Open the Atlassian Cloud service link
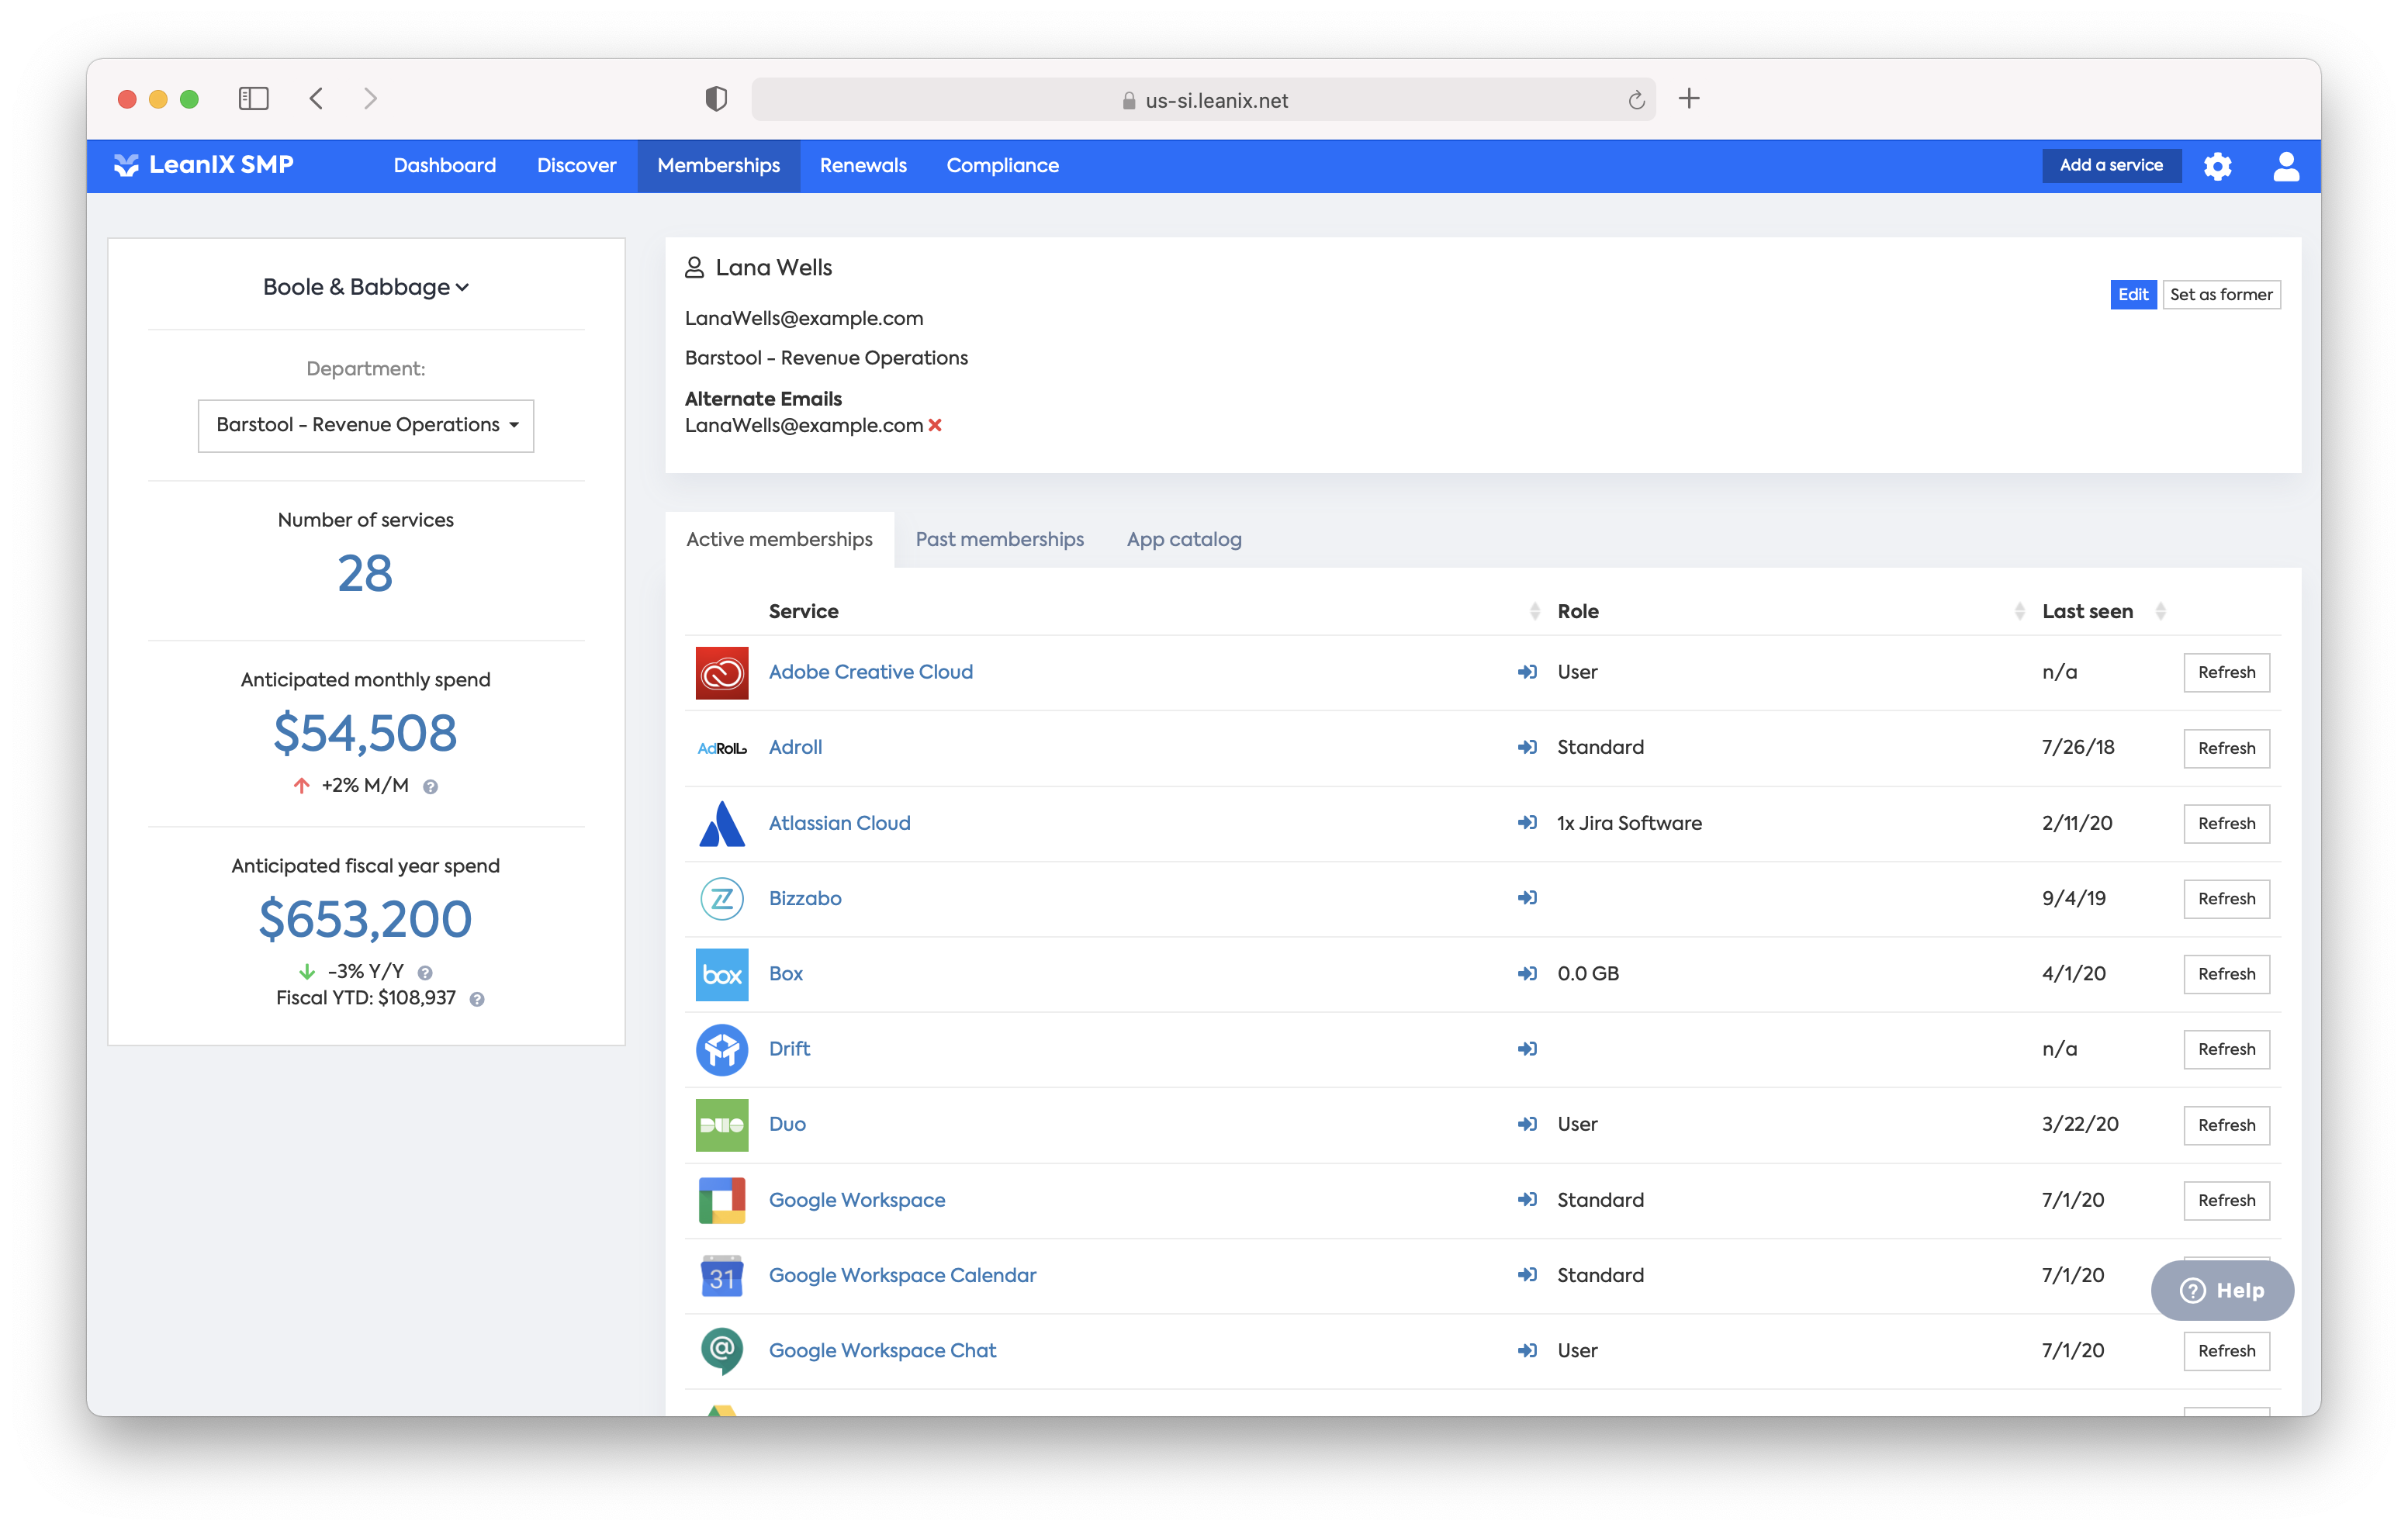Image resolution: width=2408 pixels, height=1531 pixels. (x=839, y=823)
